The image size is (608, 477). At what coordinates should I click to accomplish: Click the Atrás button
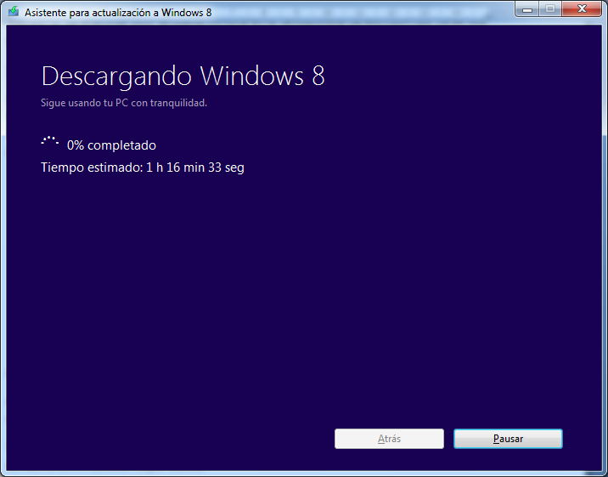point(389,439)
